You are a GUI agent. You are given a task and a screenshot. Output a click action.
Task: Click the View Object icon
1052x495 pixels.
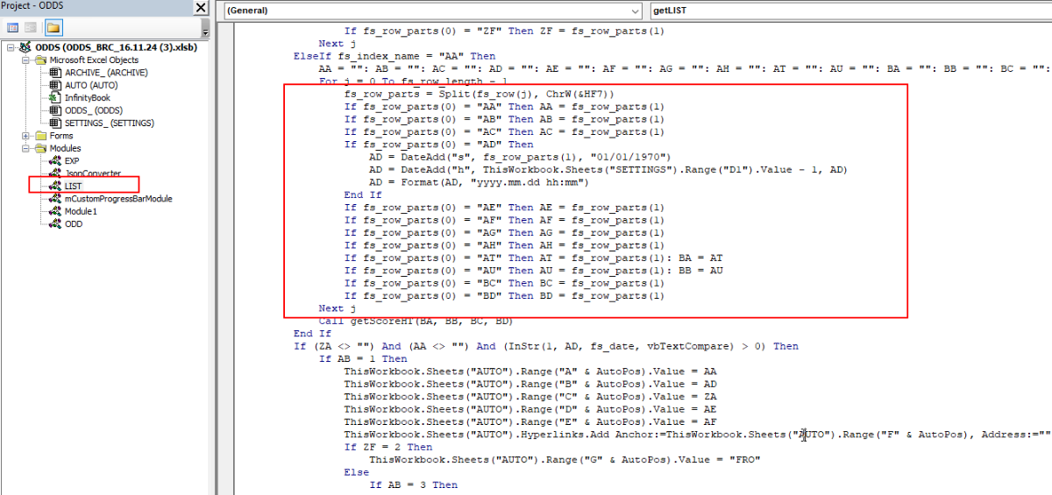click(x=31, y=28)
